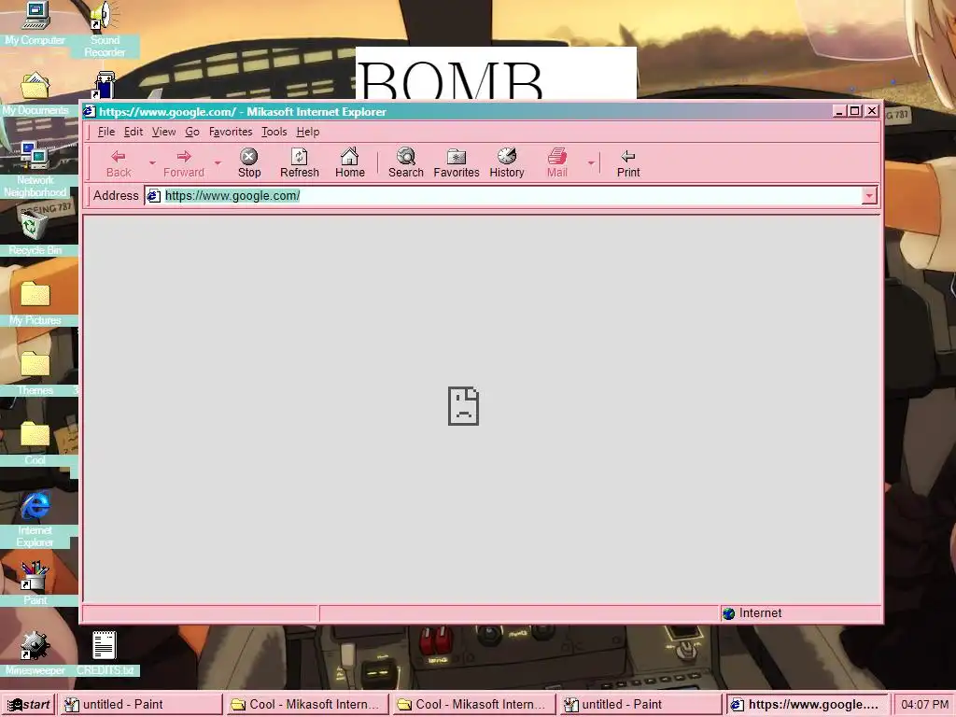
Task: Click the Back toolbar button
Action: pyautogui.click(x=119, y=162)
